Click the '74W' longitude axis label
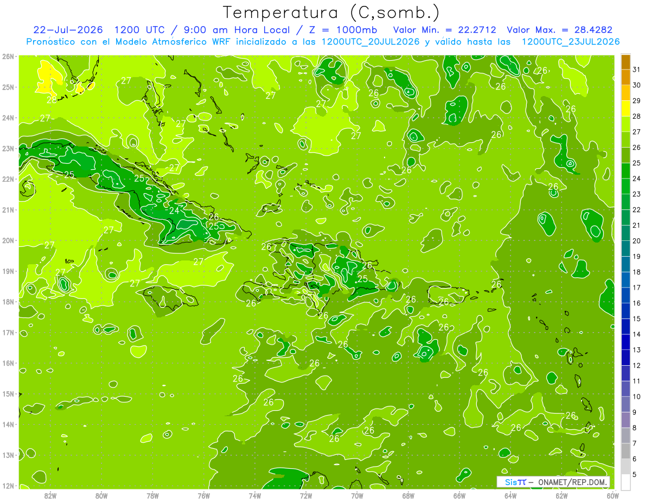Image resolution: width=651 pixels, height=503 pixels. (255, 495)
